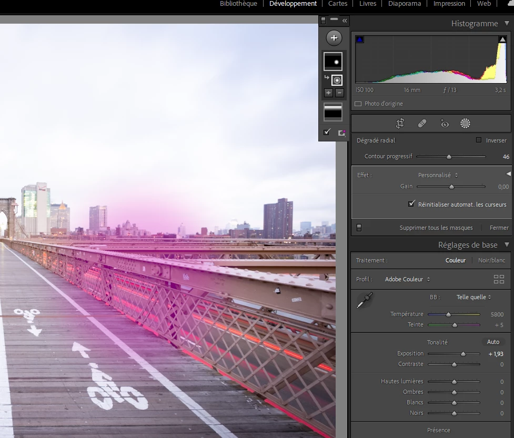Viewport: 514px width, 438px height.
Task: Click the create new mask plus button
Action: [x=334, y=38]
